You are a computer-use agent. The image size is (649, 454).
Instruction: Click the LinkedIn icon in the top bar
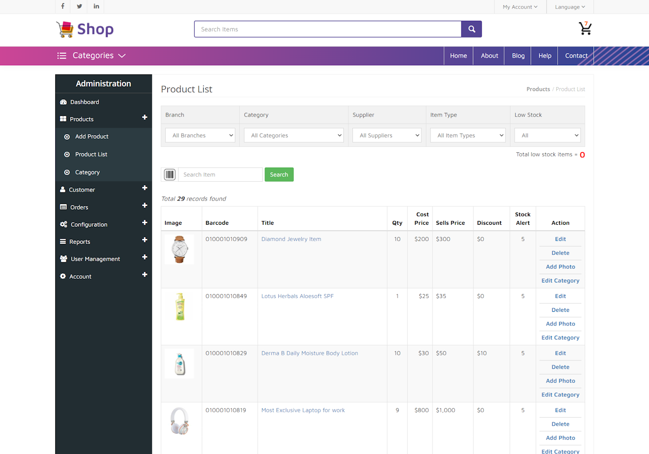96,7
